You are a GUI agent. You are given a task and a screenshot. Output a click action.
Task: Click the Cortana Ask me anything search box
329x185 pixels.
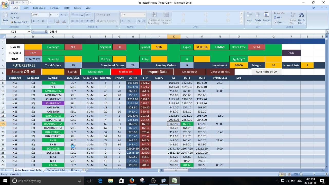(47, 181)
